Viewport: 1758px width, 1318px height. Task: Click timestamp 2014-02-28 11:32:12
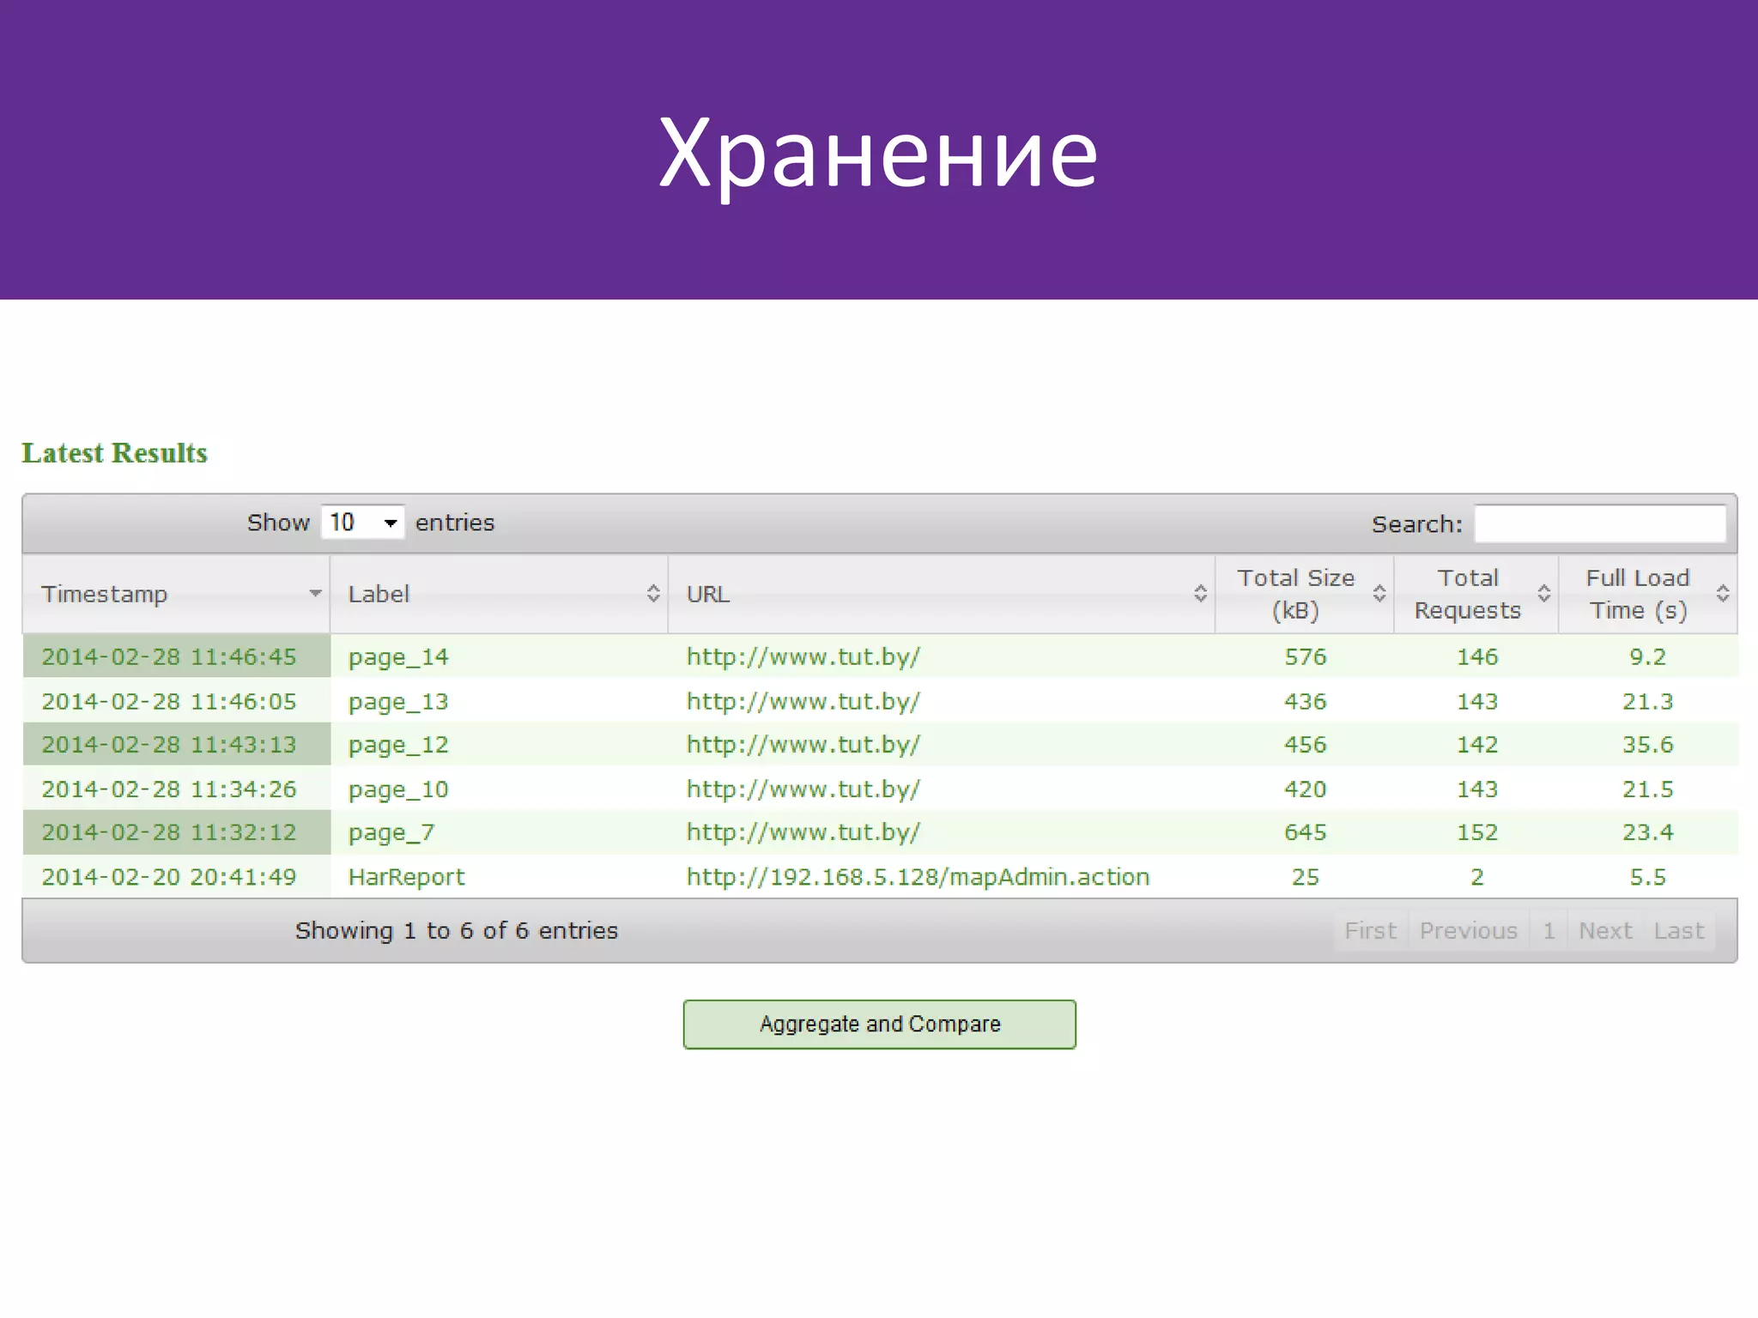[169, 832]
